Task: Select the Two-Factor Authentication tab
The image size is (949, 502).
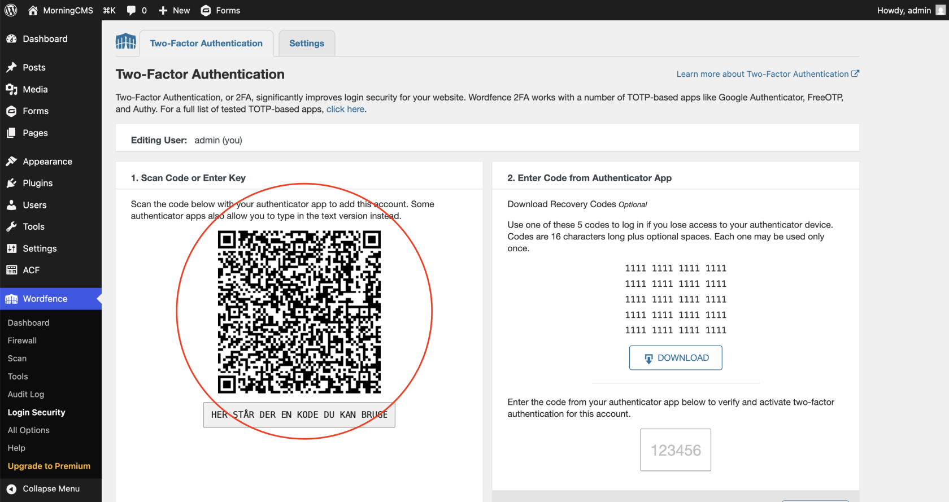Action: [x=206, y=43]
